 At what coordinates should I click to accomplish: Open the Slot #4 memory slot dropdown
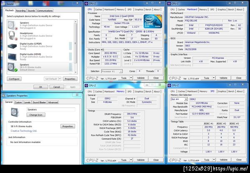(178, 99)
